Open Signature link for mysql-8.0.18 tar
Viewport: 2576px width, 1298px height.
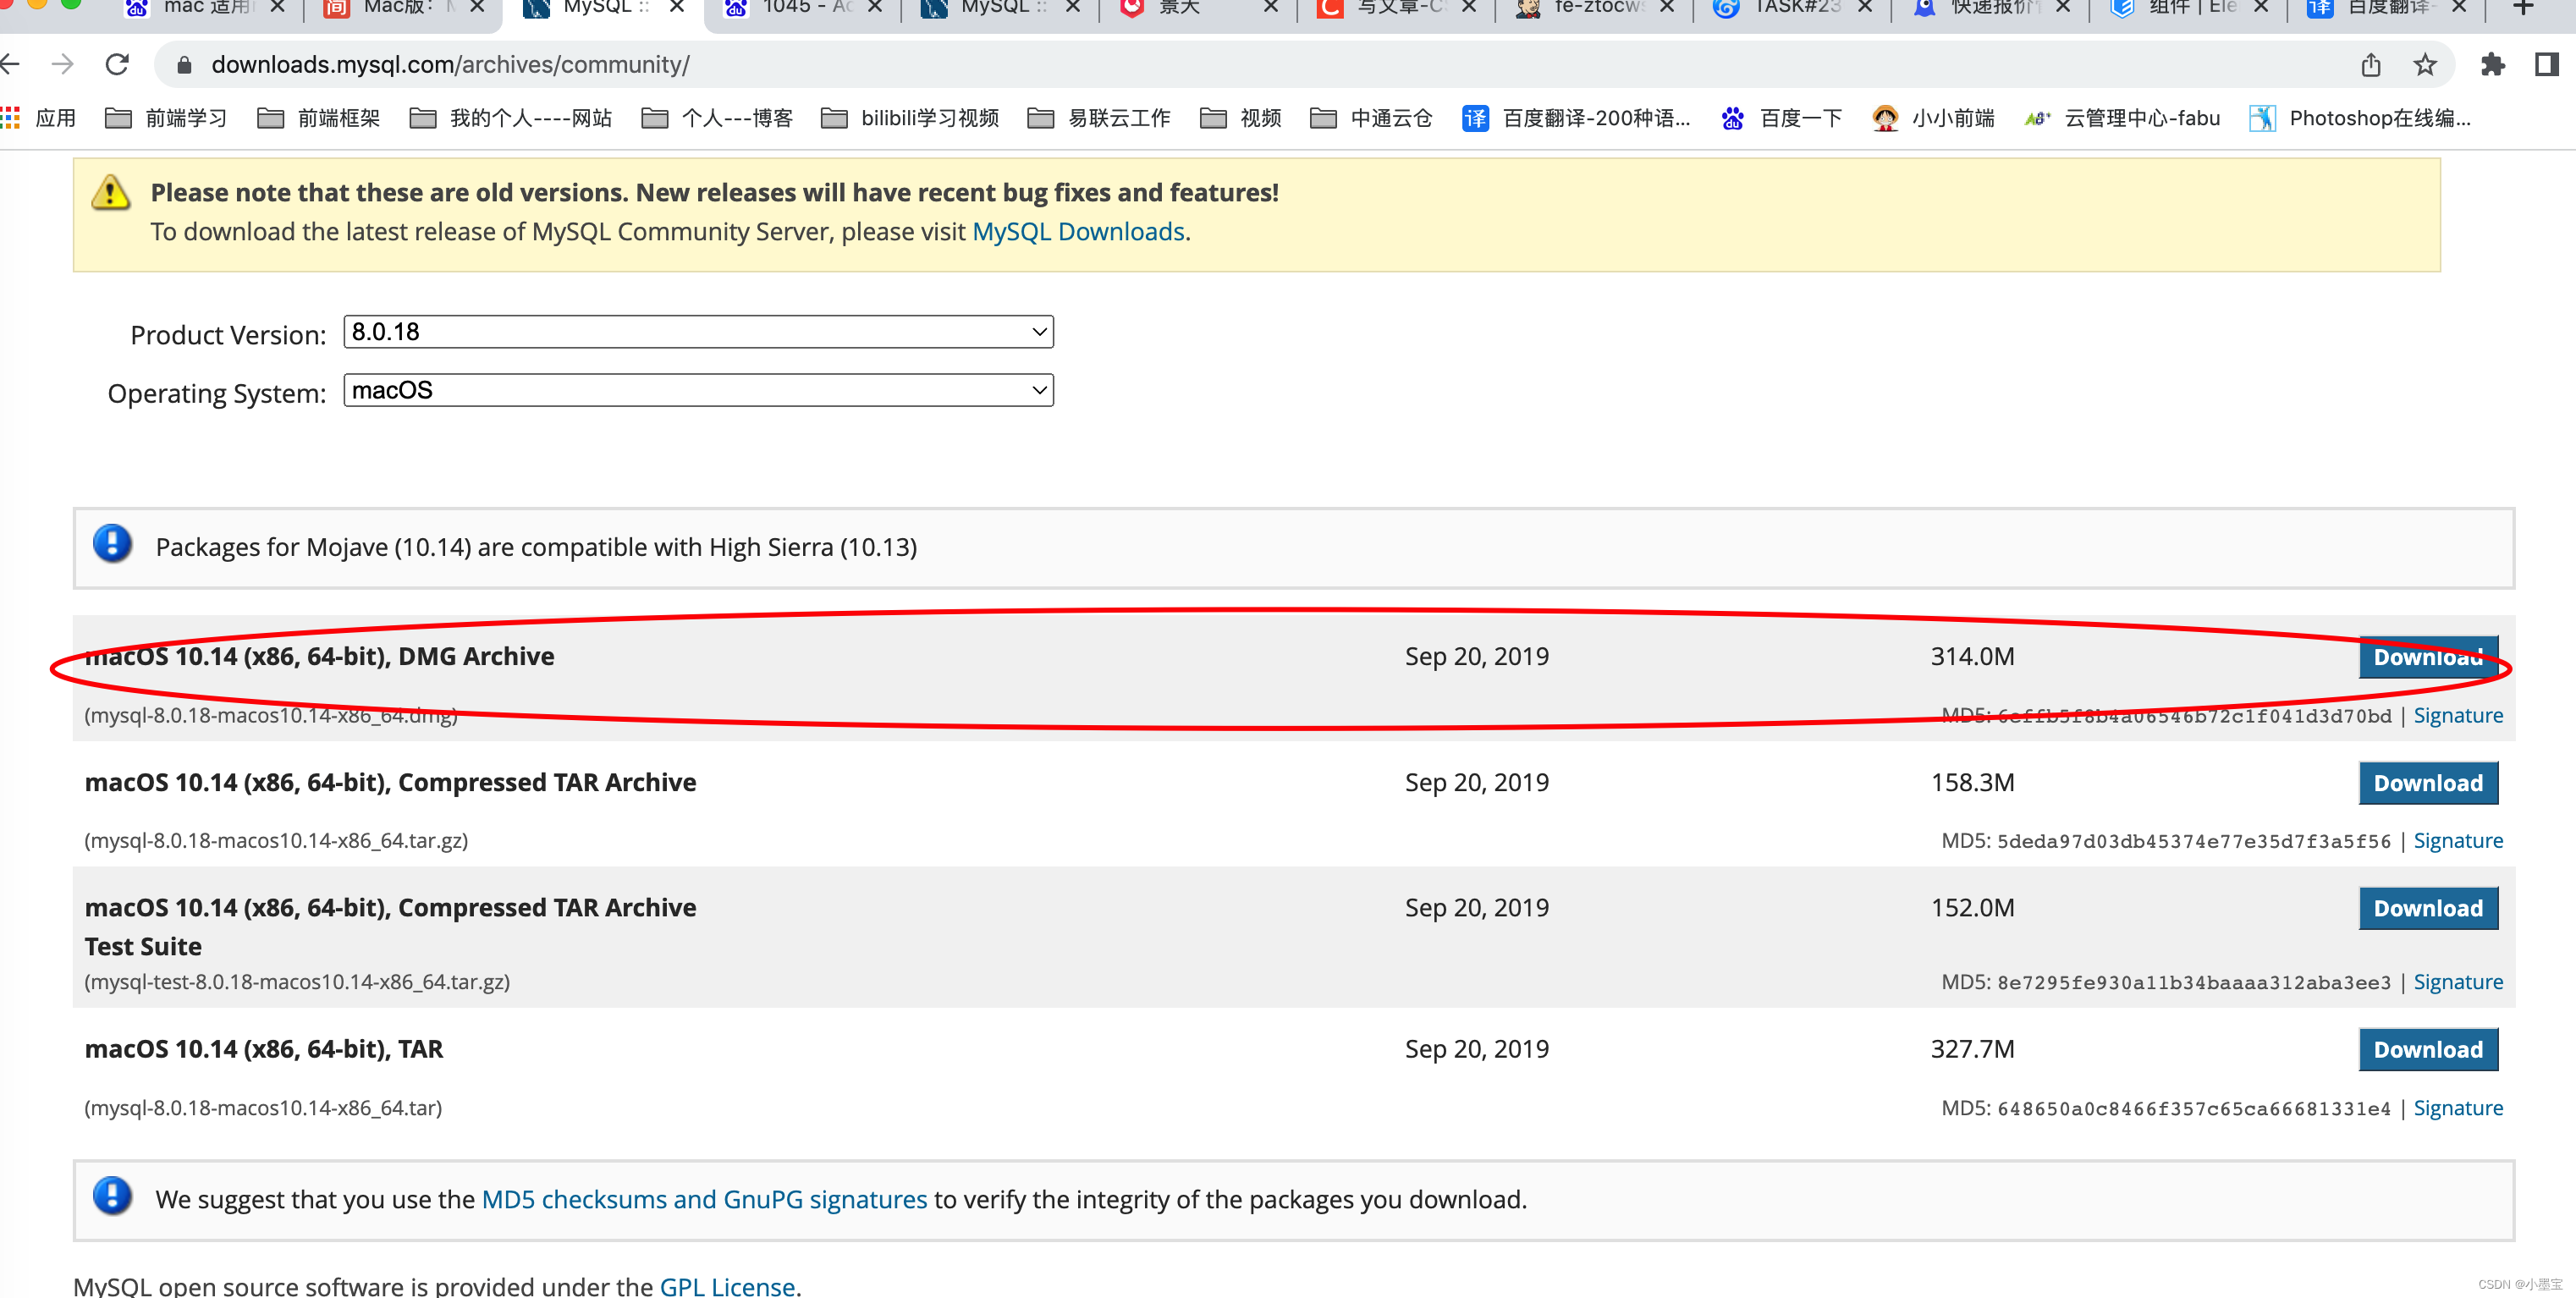[2458, 1109]
